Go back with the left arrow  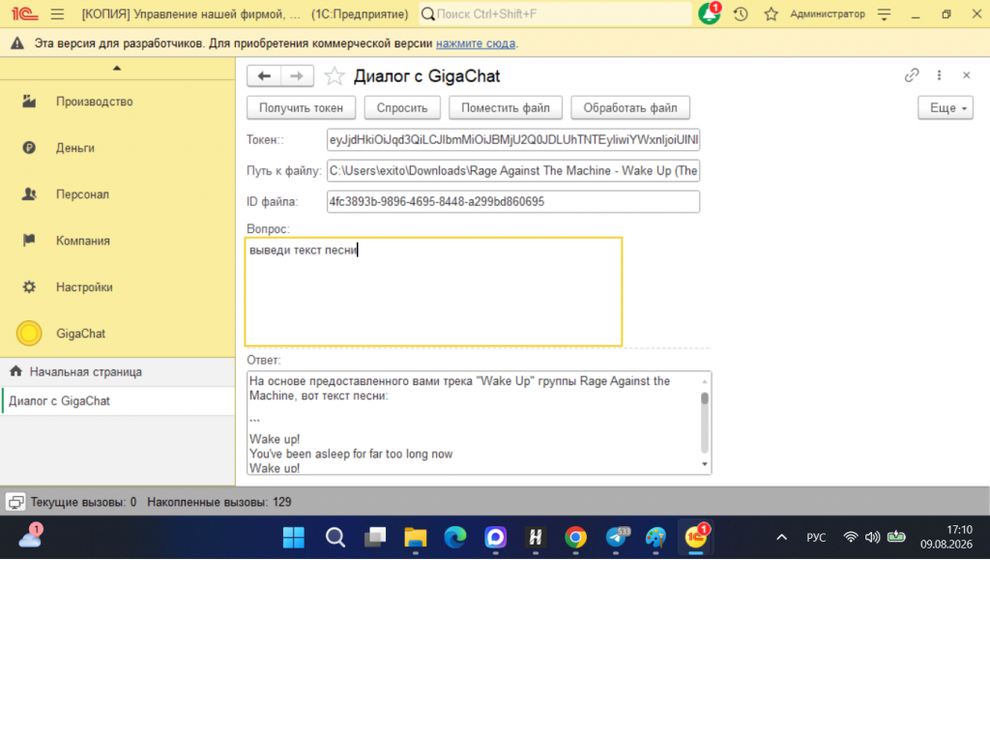click(264, 75)
